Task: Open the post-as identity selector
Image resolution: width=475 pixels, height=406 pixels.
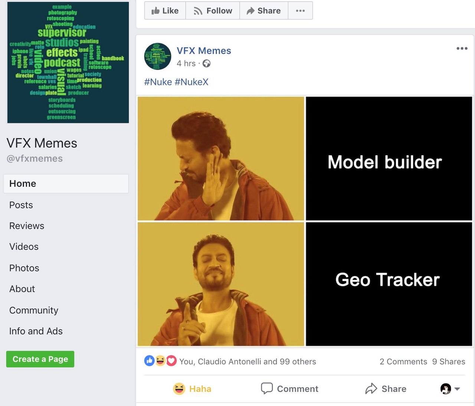Action: click(450, 389)
